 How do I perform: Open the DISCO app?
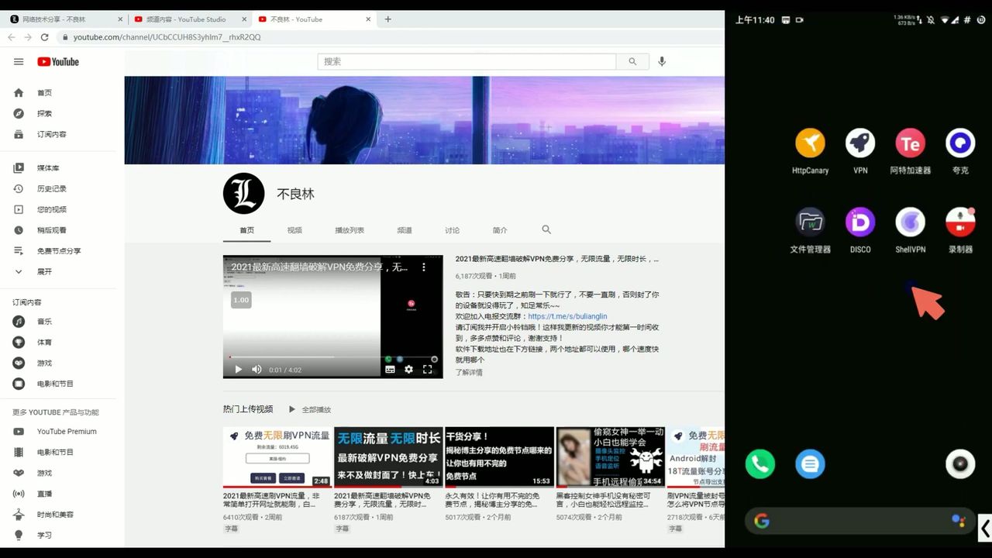pos(860,222)
